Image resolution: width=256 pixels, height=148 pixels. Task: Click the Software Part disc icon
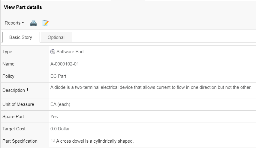pyautogui.click(x=53, y=52)
